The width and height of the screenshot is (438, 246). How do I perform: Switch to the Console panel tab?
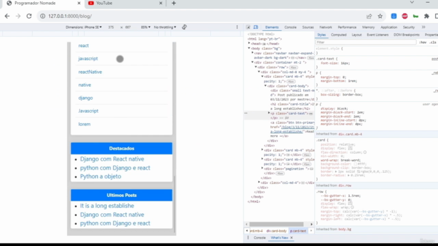(290, 27)
